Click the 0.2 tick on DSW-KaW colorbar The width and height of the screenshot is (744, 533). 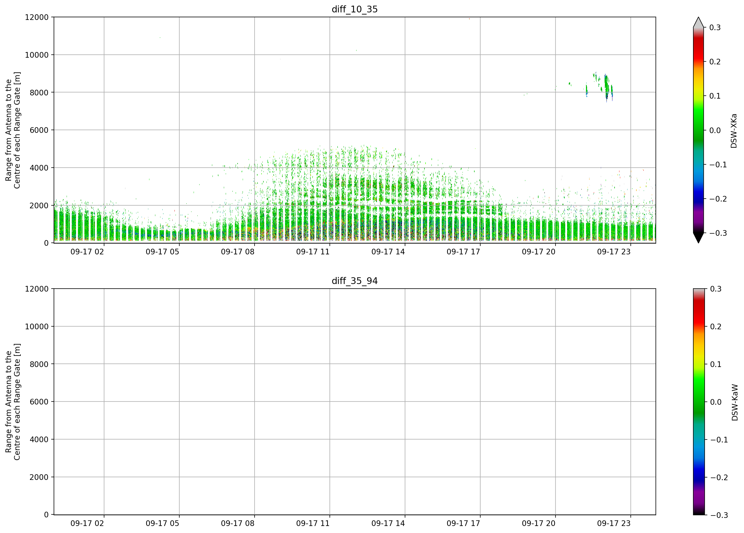coord(716,327)
